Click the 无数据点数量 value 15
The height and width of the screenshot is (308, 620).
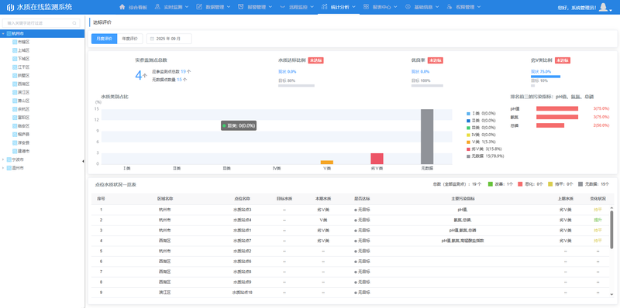tap(179, 80)
